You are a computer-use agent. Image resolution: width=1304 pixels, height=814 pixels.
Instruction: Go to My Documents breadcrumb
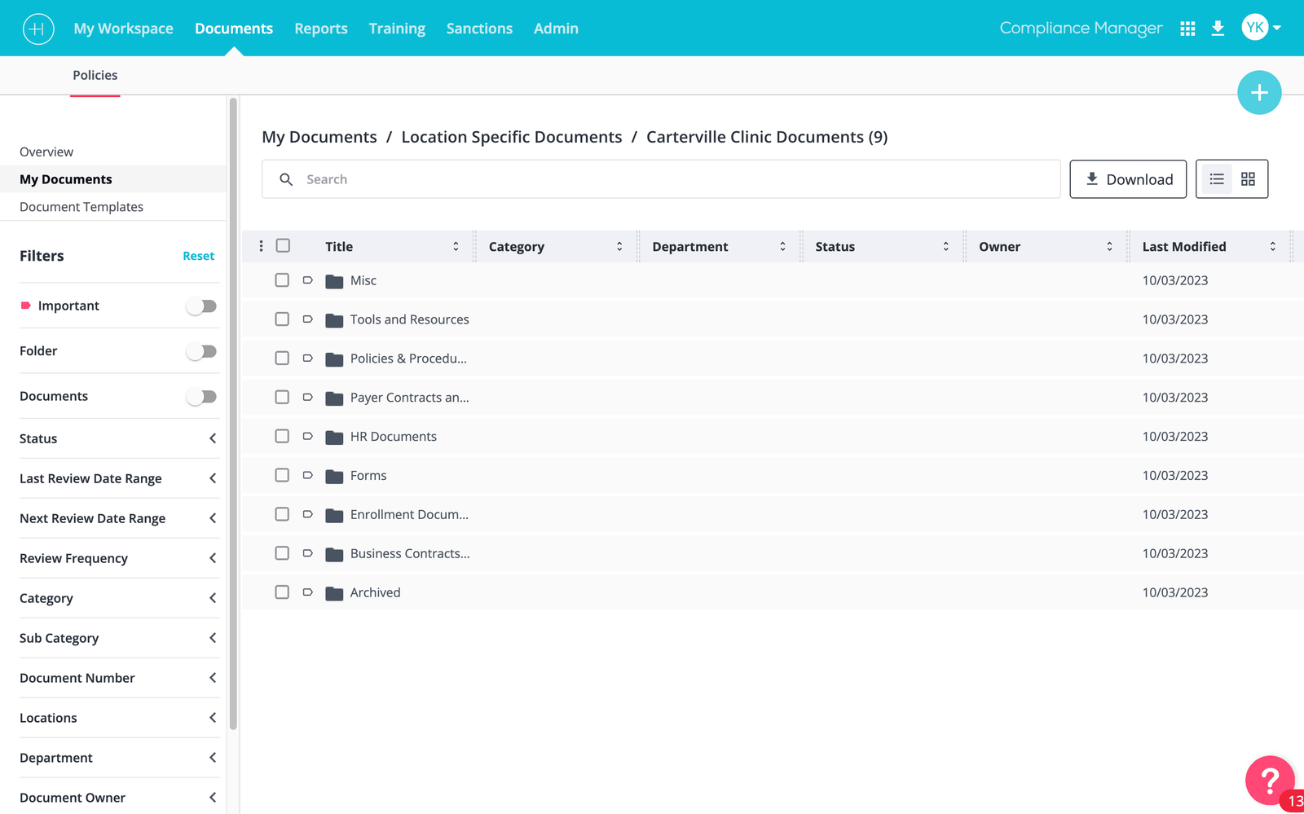coord(319,137)
